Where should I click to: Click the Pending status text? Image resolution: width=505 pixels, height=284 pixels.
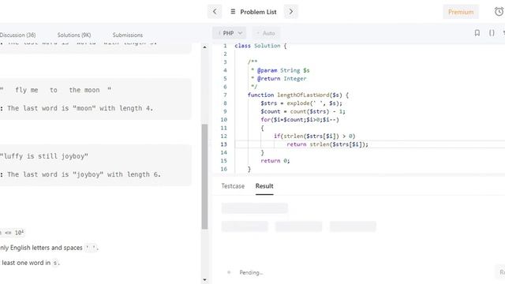[251, 272]
